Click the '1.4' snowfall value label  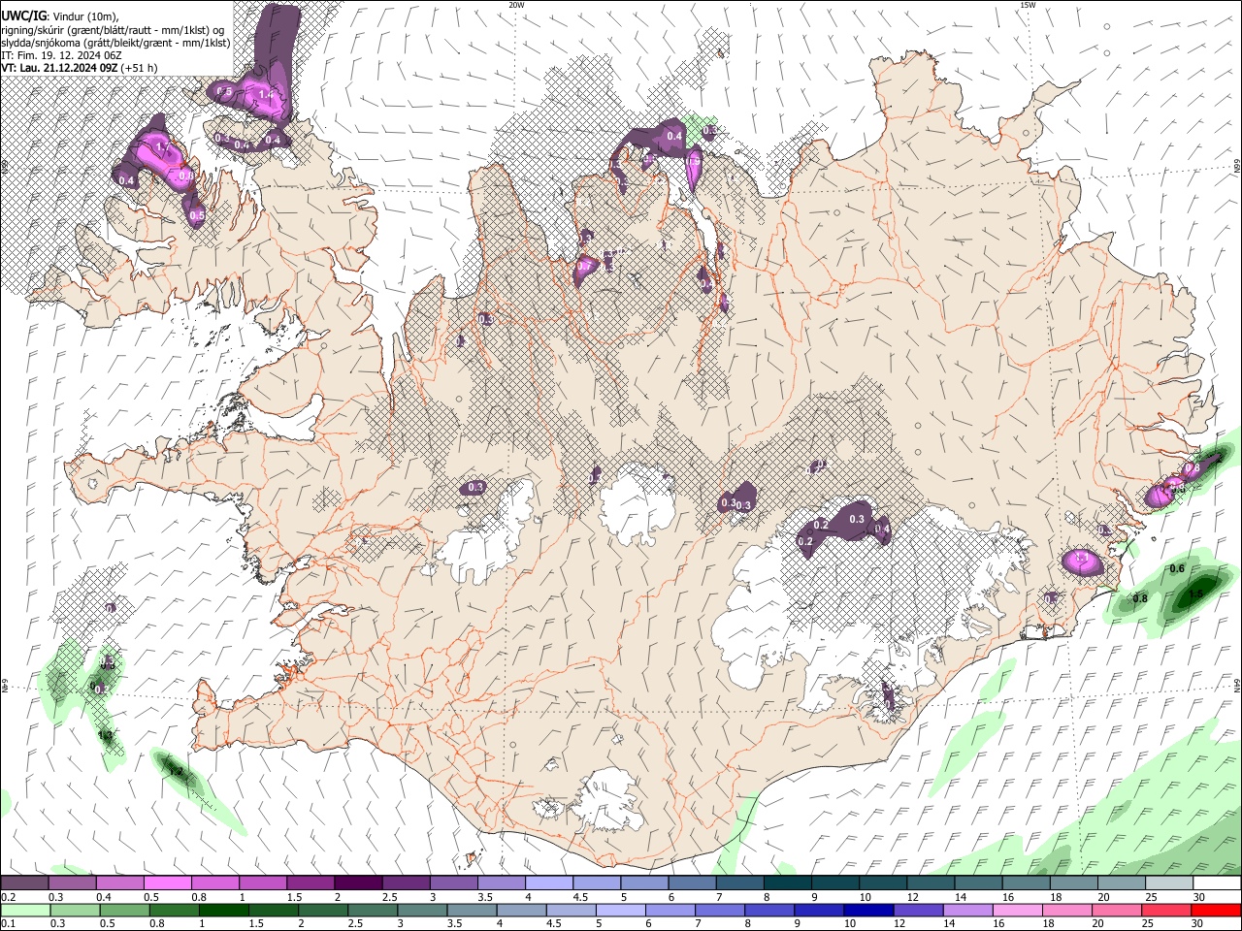tap(268, 96)
